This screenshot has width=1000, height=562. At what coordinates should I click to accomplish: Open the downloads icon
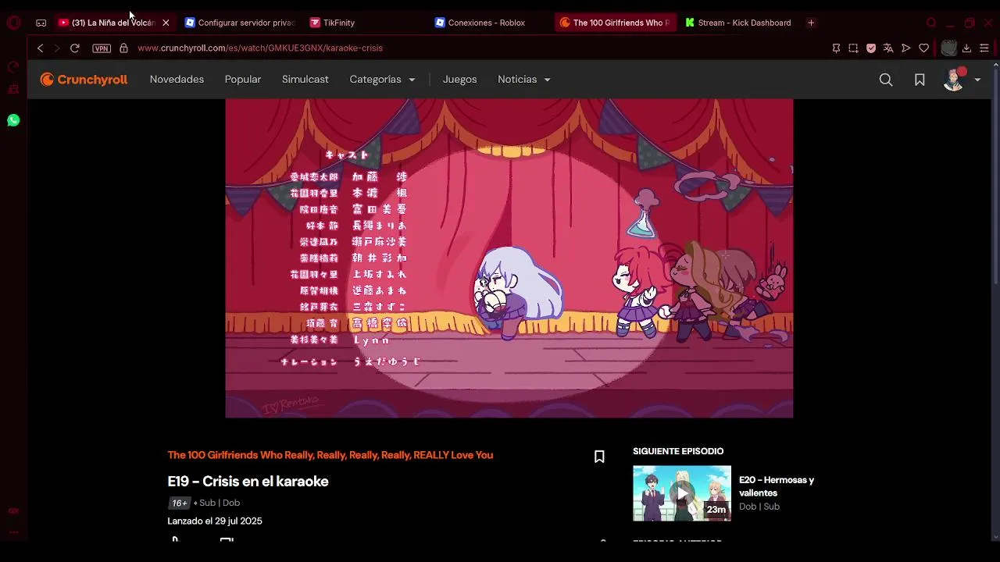point(966,48)
